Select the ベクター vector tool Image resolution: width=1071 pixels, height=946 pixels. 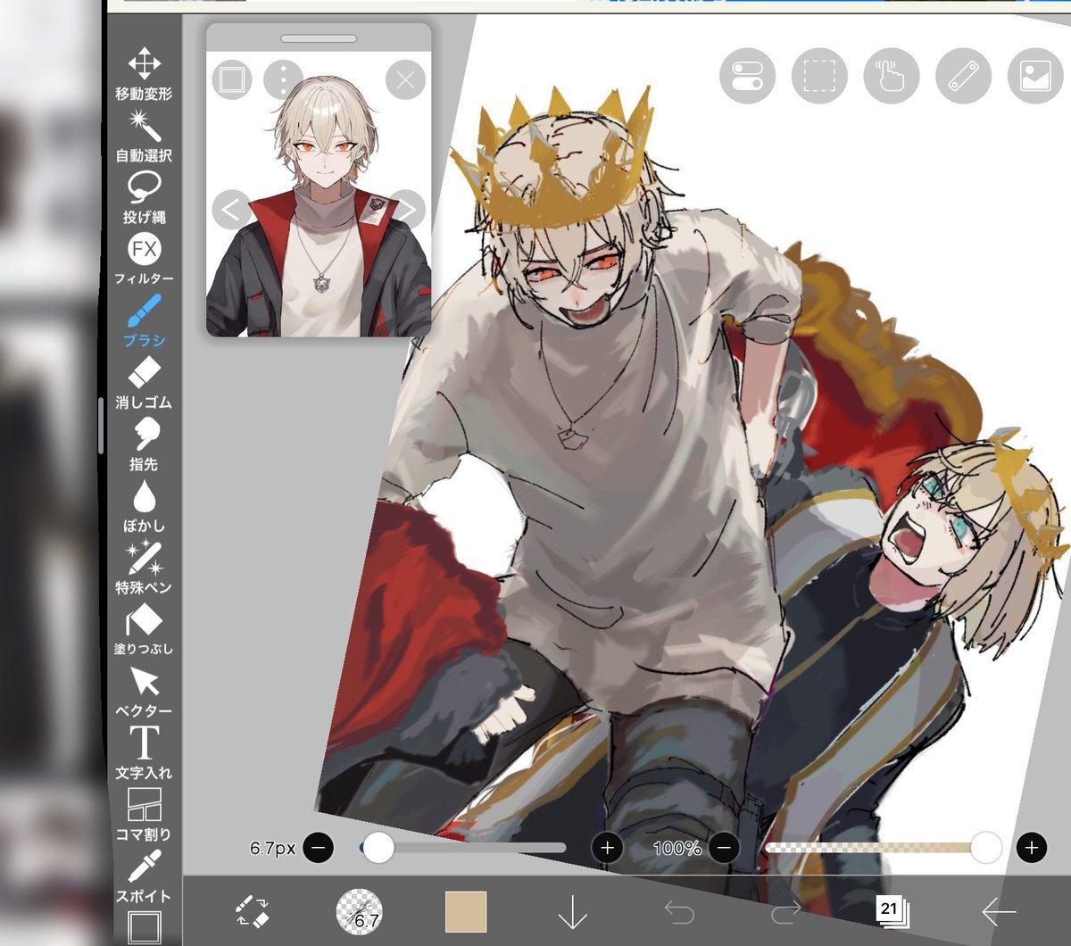144,692
